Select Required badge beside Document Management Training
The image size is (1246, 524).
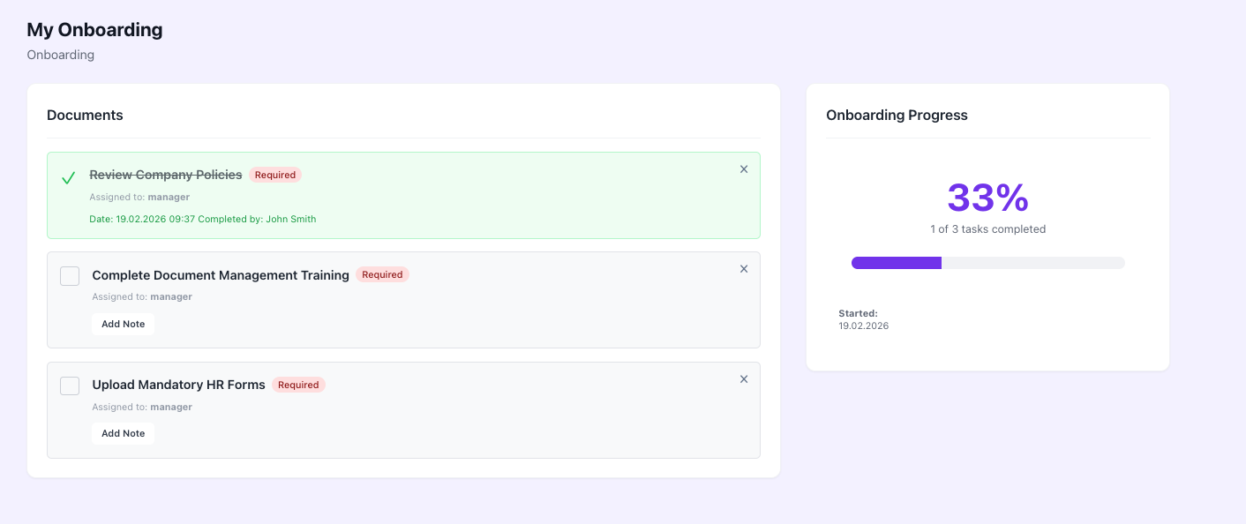point(382,274)
